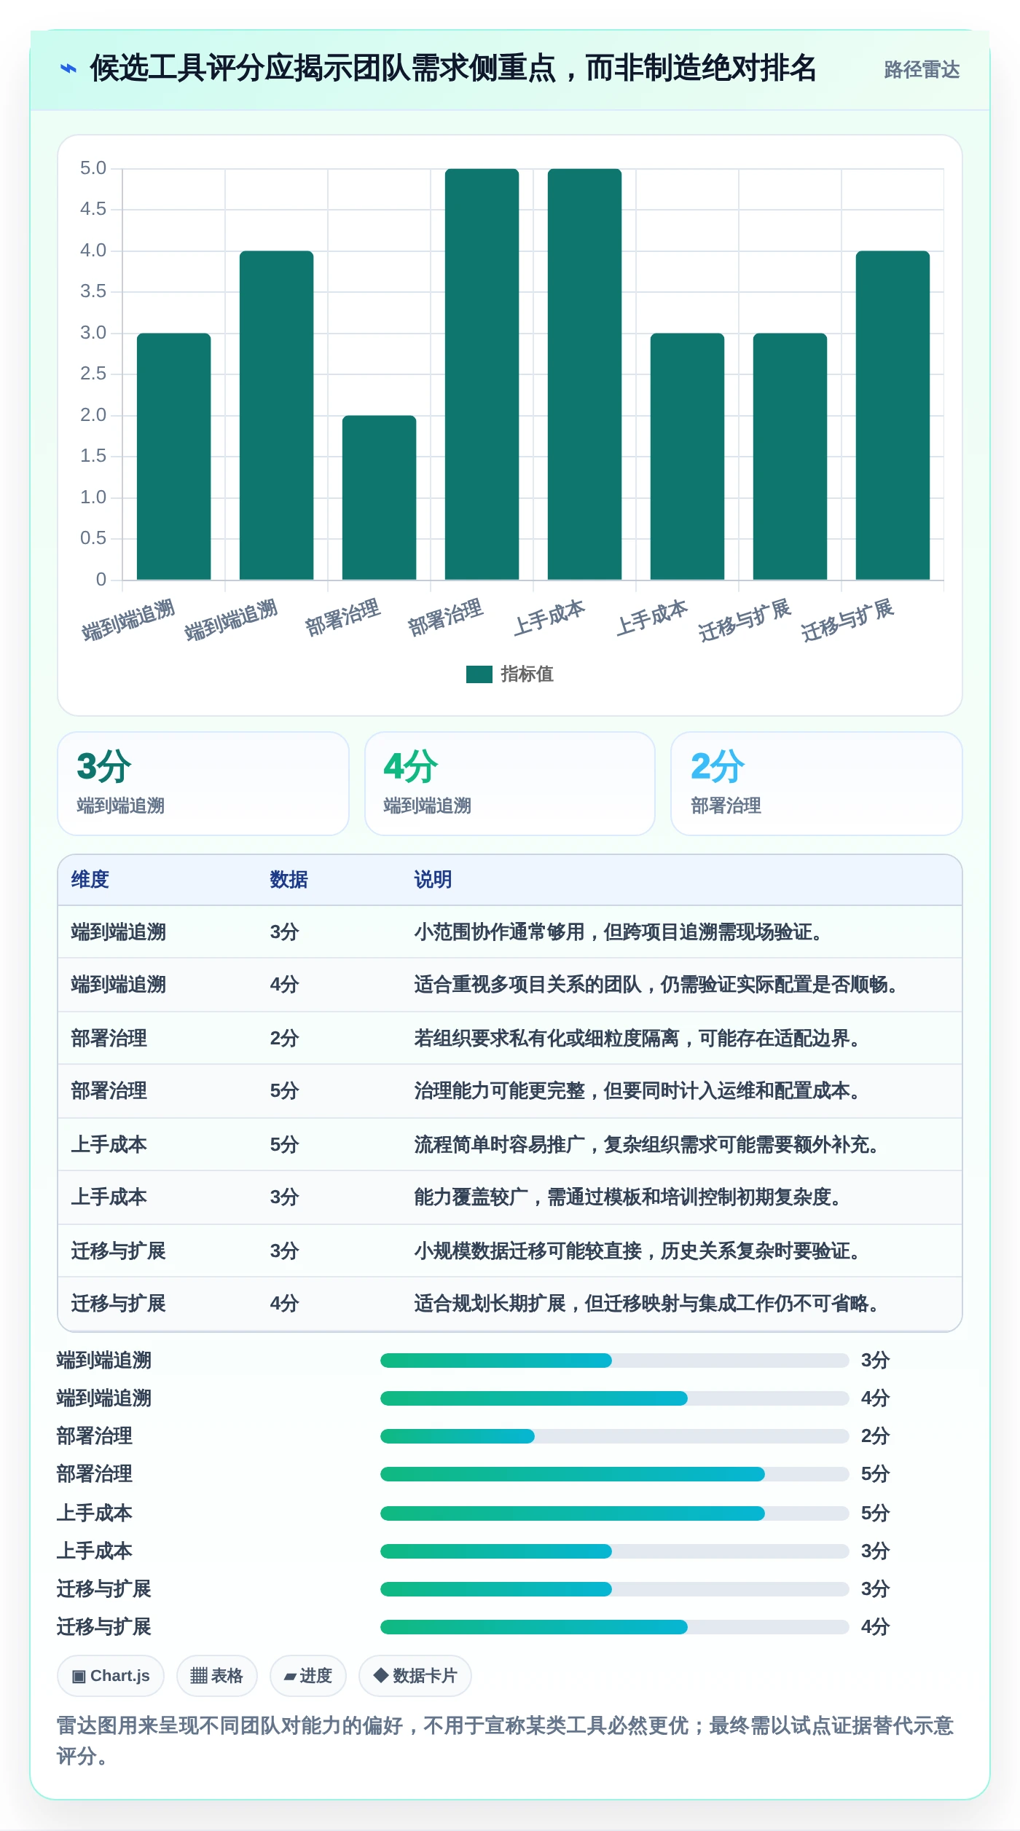Click the 数据卡片 chip label
The width and height of the screenshot is (1020, 1831).
pos(425,1676)
